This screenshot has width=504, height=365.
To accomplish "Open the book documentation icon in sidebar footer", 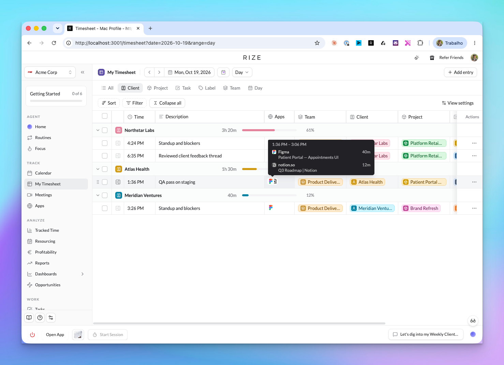I will (29, 318).
